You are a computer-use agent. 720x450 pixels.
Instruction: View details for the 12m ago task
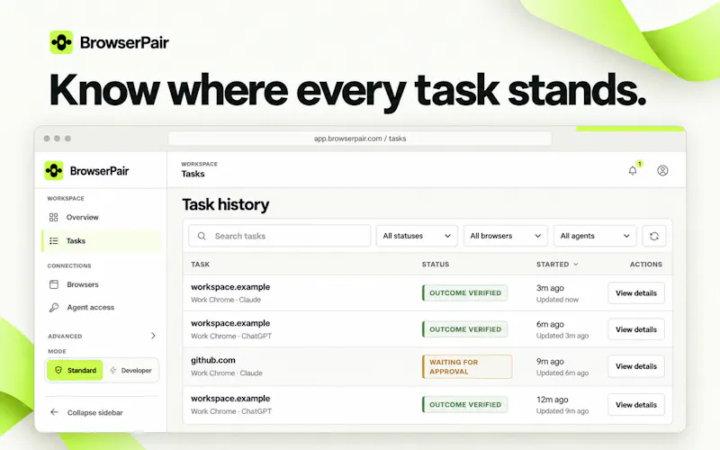636,404
